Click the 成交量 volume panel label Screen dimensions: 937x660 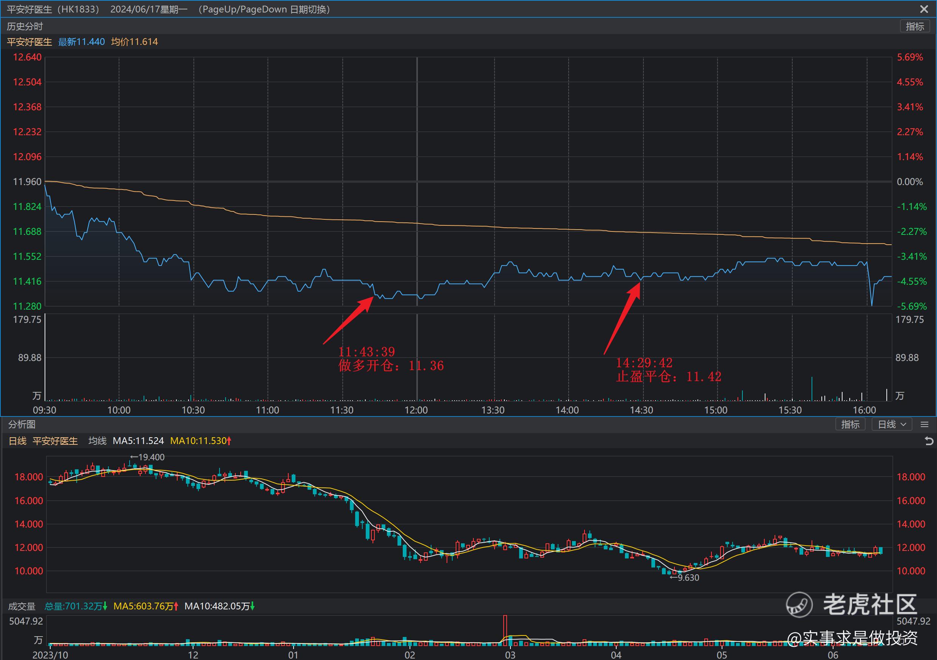point(22,606)
